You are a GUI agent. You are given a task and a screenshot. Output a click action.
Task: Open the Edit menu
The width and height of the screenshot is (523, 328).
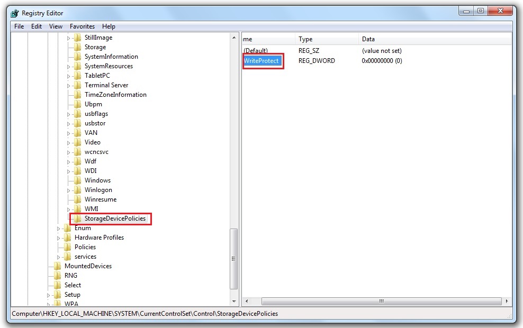click(37, 26)
